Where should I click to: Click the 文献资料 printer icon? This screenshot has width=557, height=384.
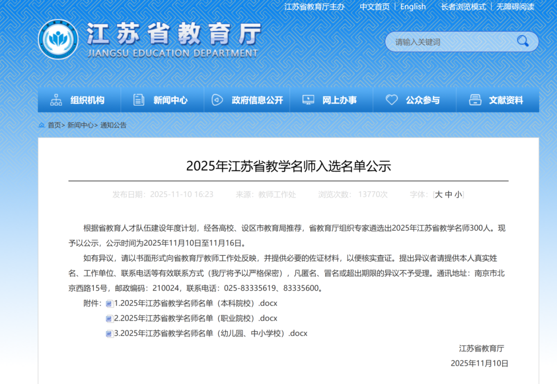[476, 100]
